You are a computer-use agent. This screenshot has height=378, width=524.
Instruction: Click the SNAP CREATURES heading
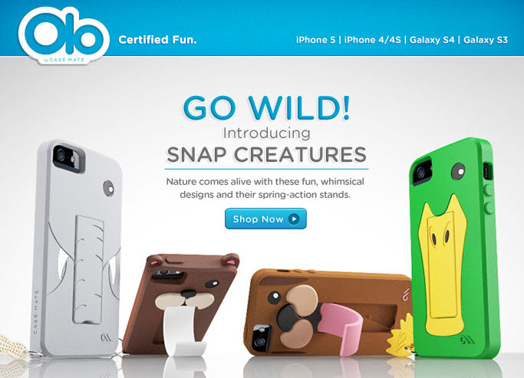coord(266,155)
